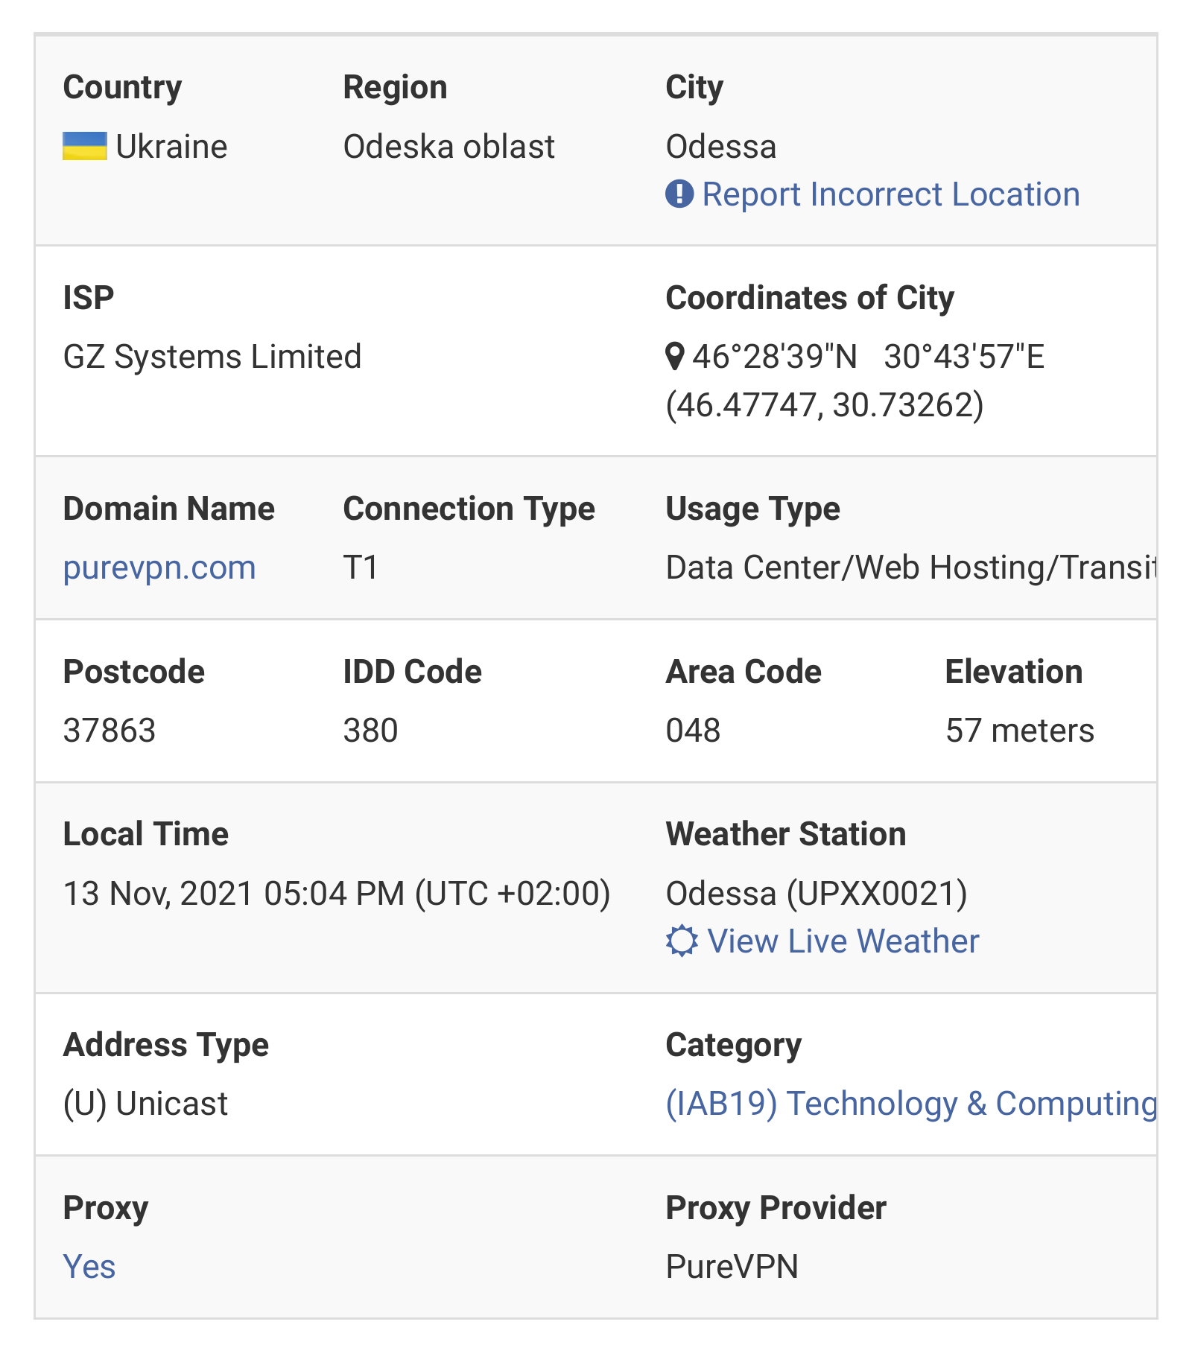Image resolution: width=1192 pixels, height=1345 pixels.
Task: Select the postcode value 37863
Action: [x=110, y=731]
